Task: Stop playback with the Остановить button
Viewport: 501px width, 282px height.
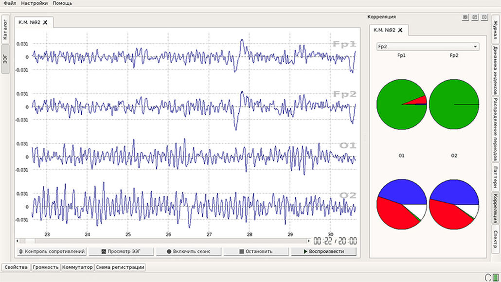Action: (256, 252)
